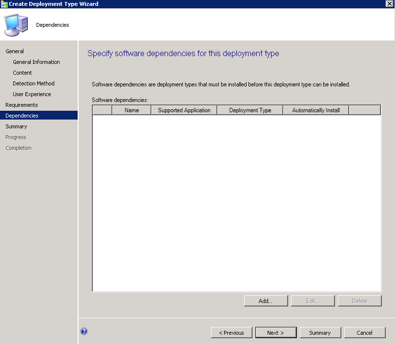Sort by the Automatically Install column header

[316, 110]
